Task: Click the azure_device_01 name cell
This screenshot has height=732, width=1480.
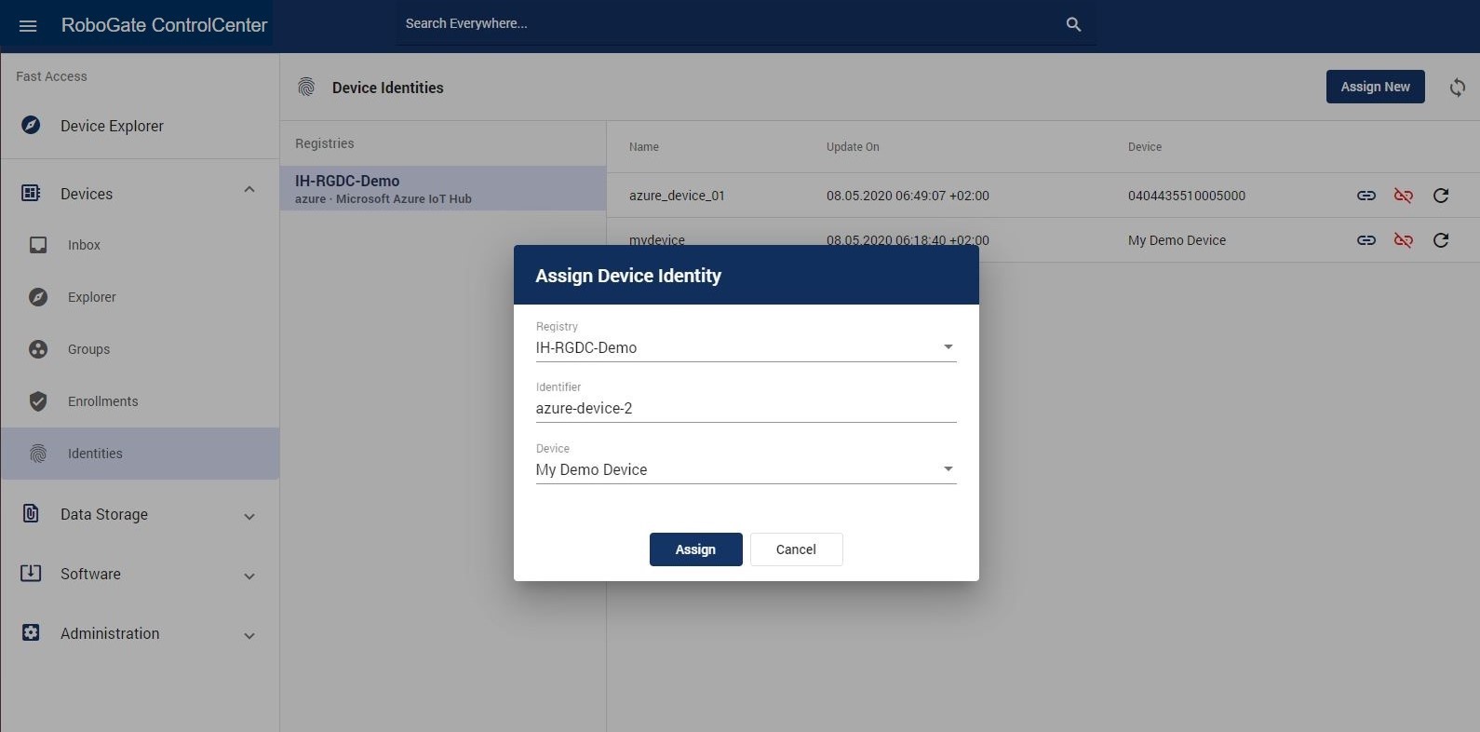Action: click(677, 196)
